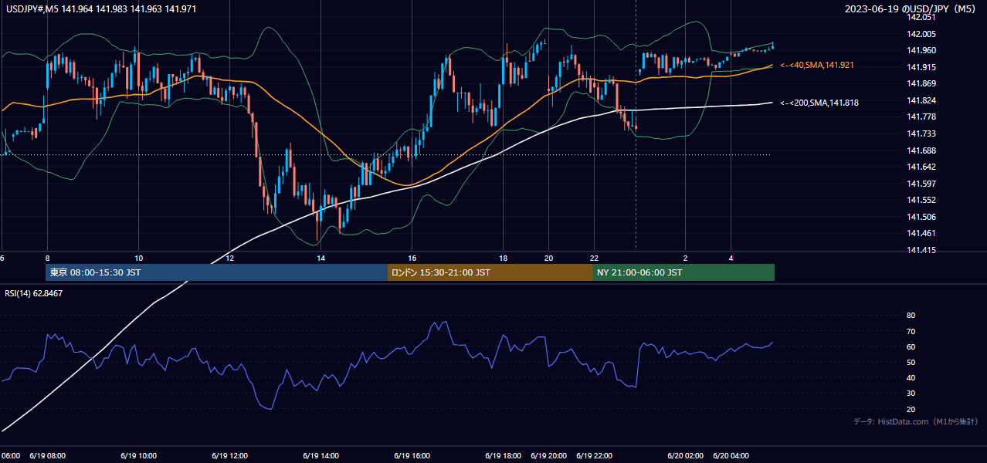Click the 6/19 22:00 bottom time label
This screenshot has width=987, height=463.
pos(595,456)
